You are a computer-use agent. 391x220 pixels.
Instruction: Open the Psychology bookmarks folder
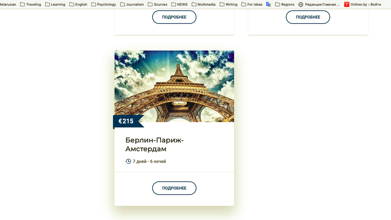pos(103,4)
